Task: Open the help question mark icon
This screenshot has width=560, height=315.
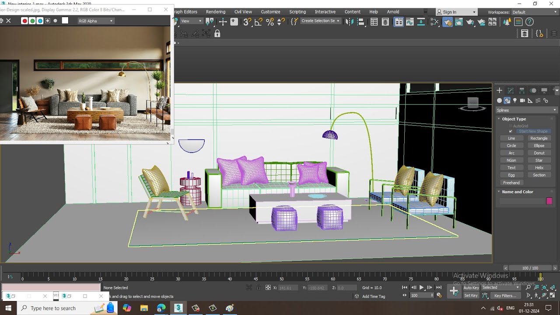Action: [x=529, y=21]
